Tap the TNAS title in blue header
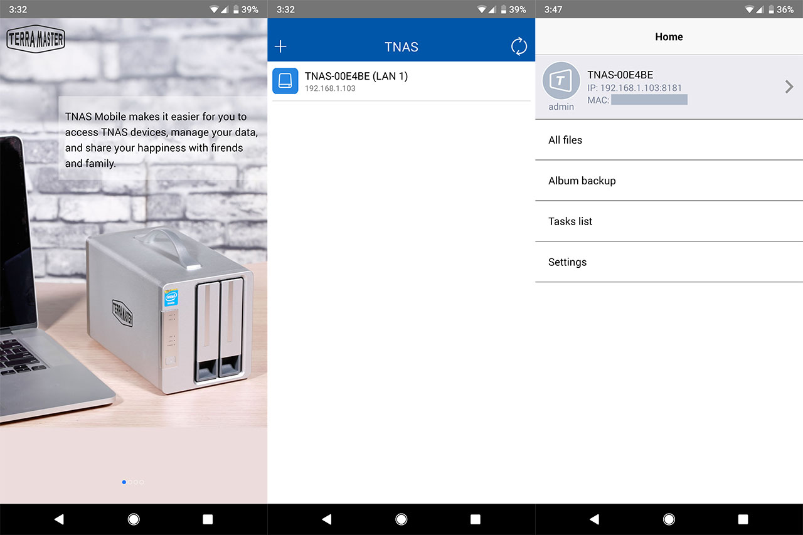803x535 pixels. 401,47
